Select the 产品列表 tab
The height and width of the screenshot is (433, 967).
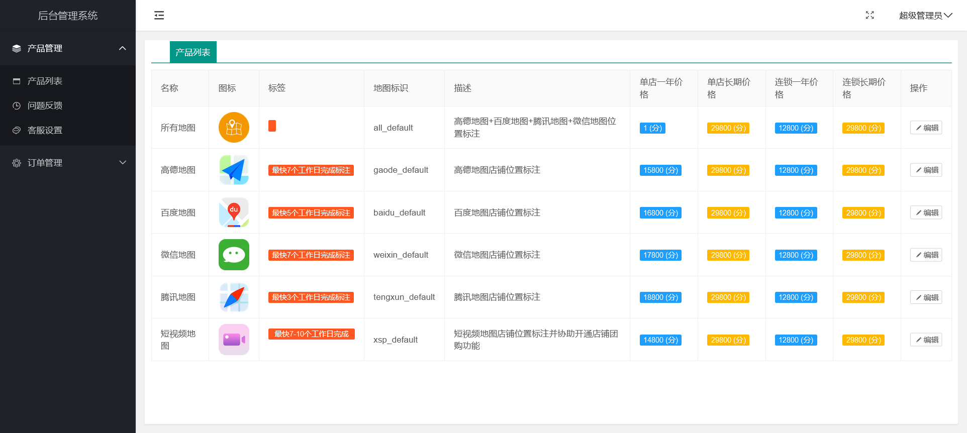click(193, 52)
